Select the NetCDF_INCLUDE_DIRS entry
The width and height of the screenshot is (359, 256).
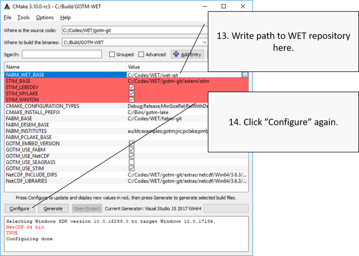31,174
